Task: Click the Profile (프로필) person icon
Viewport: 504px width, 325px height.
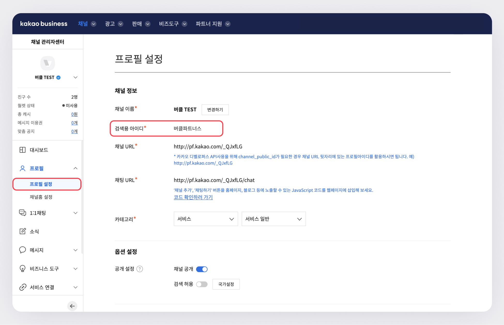Action: tap(22, 168)
